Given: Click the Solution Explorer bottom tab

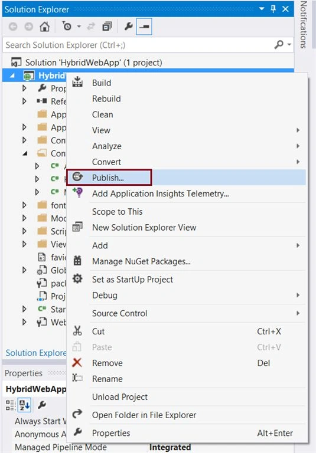Looking at the screenshot, I should tap(35, 353).
